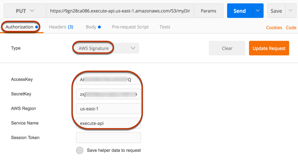Image resolution: width=298 pixels, height=161 pixels.
Task: Open the Cookies link
Action: [x=274, y=28]
